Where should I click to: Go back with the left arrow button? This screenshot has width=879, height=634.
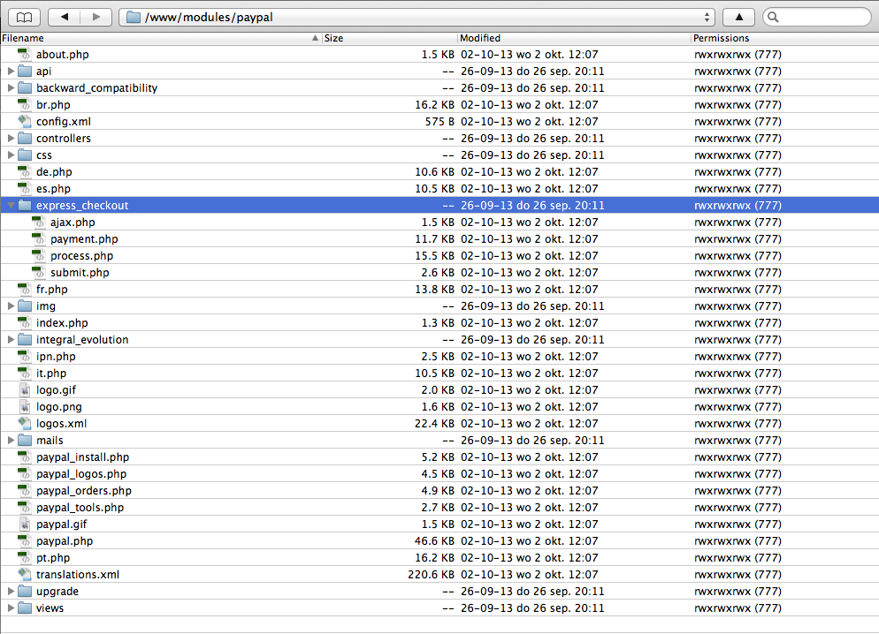pyautogui.click(x=65, y=18)
